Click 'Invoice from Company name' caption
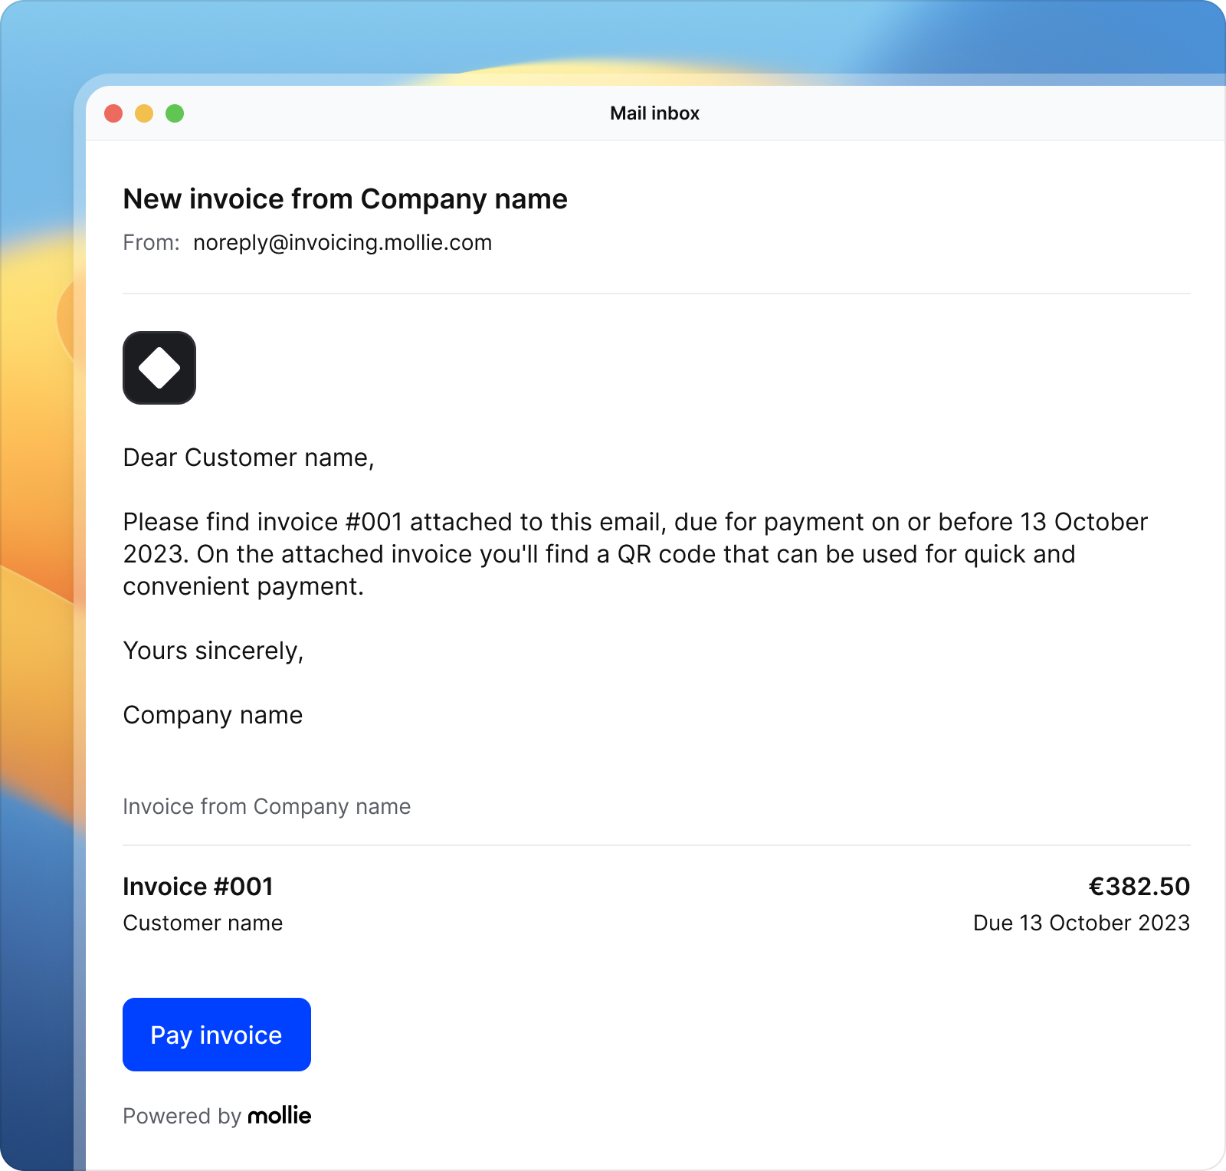The height and width of the screenshot is (1171, 1226). point(267,806)
